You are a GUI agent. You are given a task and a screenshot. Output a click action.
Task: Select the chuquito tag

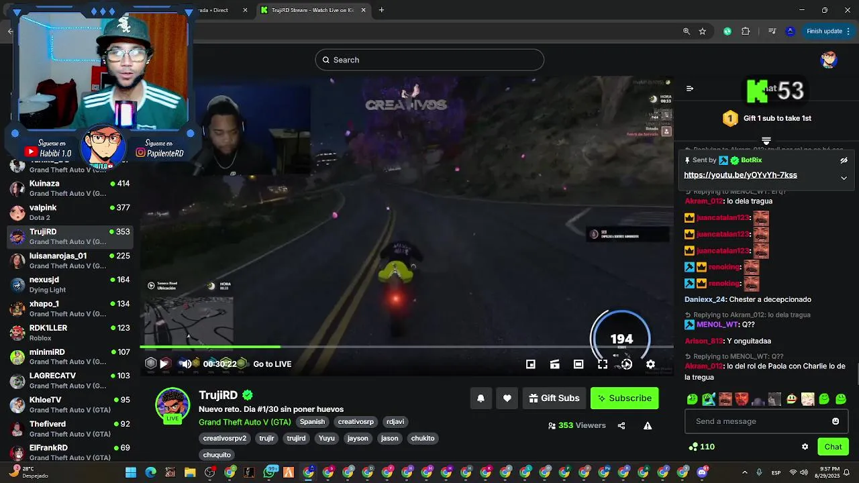click(x=217, y=455)
